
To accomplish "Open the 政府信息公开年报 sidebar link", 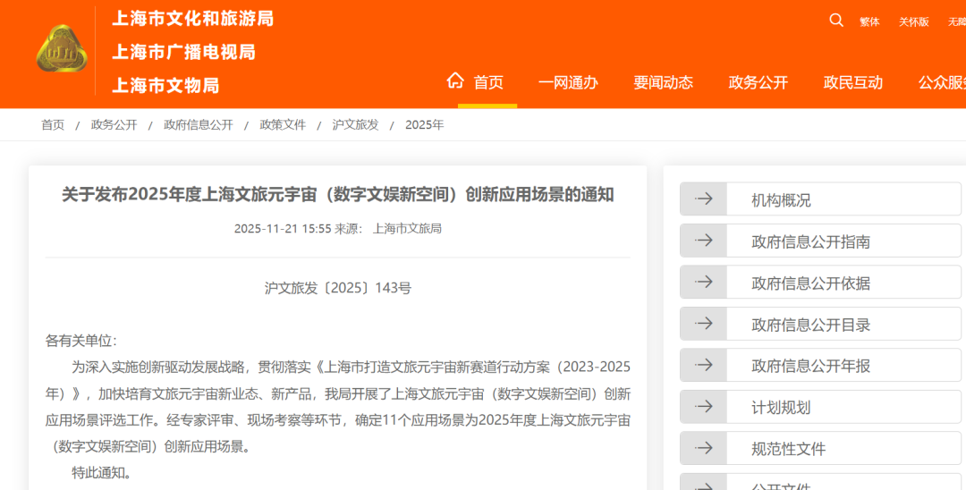I will [x=820, y=365].
